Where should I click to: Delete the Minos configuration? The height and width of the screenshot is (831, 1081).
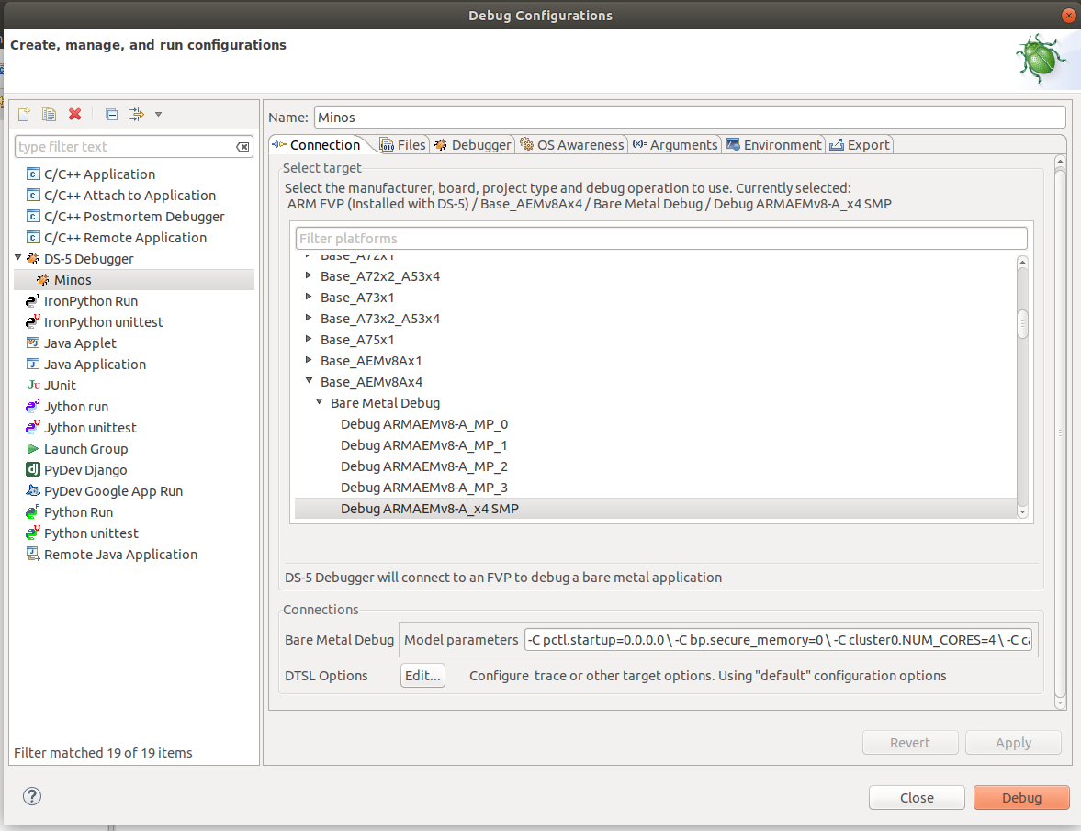pos(76,114)
